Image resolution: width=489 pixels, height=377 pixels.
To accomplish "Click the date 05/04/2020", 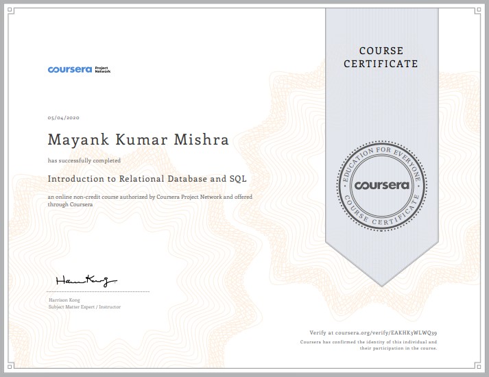I will (x=64, y=118).
